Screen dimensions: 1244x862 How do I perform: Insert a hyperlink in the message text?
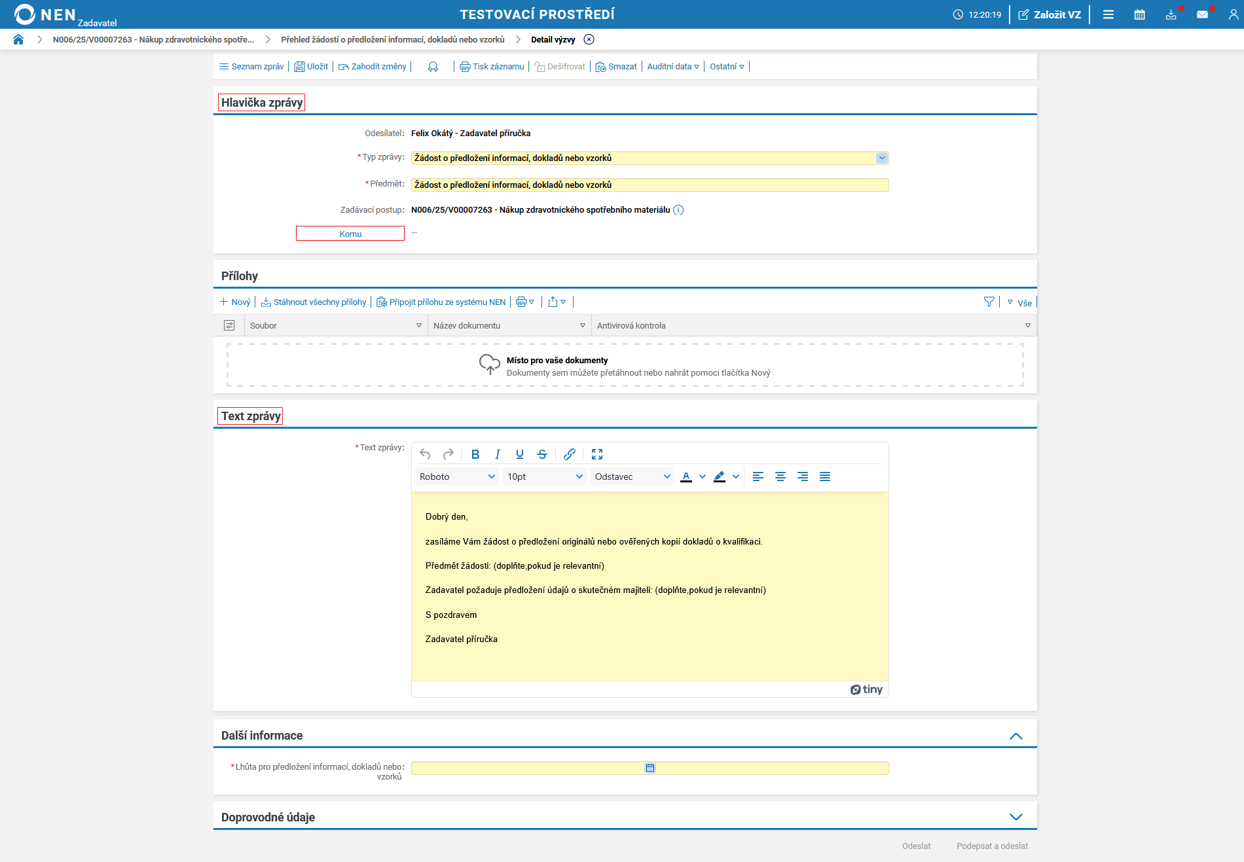(x=569, y=454)
